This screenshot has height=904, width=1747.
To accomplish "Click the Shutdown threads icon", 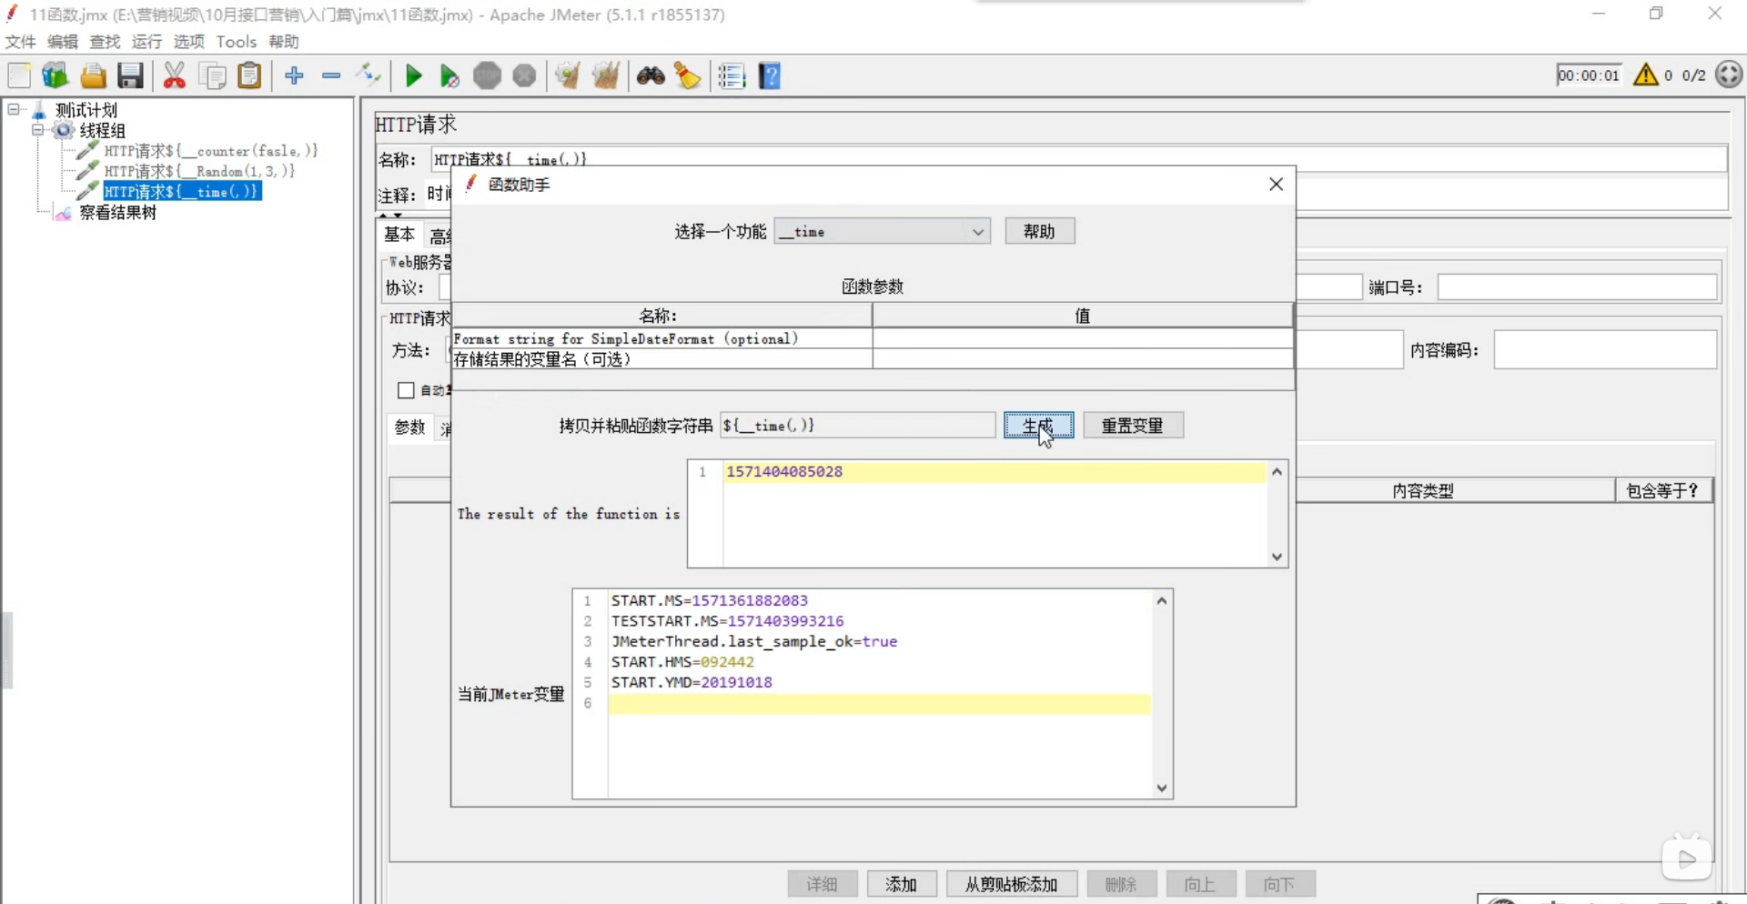I will 524,75.
